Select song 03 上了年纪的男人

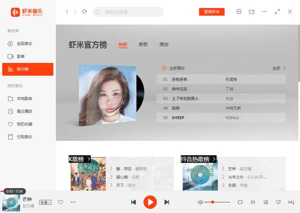point(221,98)
